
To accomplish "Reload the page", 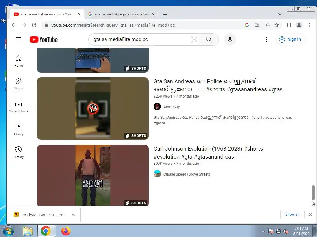I will pyautogui.click(x=34, y=25).
